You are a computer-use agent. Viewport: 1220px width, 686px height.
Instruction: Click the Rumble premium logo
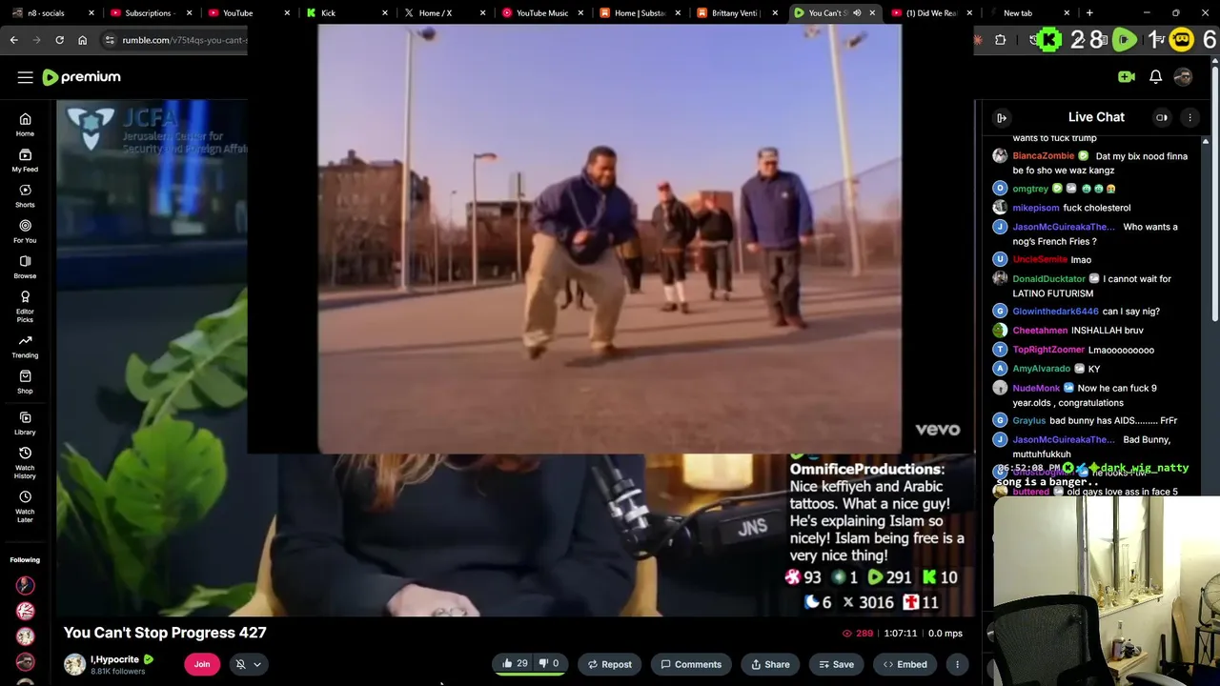coord(82,77)
